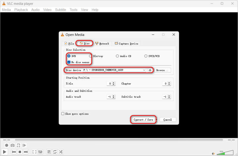The width and height of the screenshot is (238, 156).
Task: Increase the Chapter spinner value
Action: coord(169,83)
